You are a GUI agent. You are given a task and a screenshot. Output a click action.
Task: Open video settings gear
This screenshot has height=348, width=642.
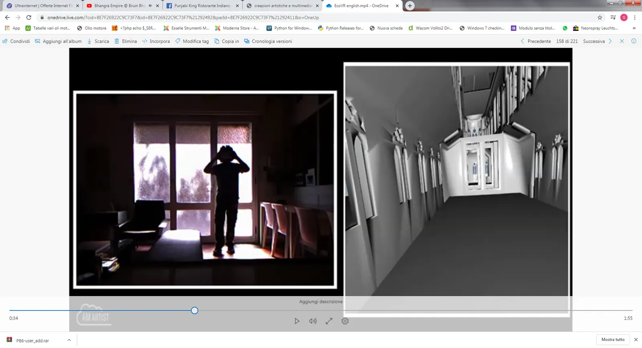coord(345,321)
